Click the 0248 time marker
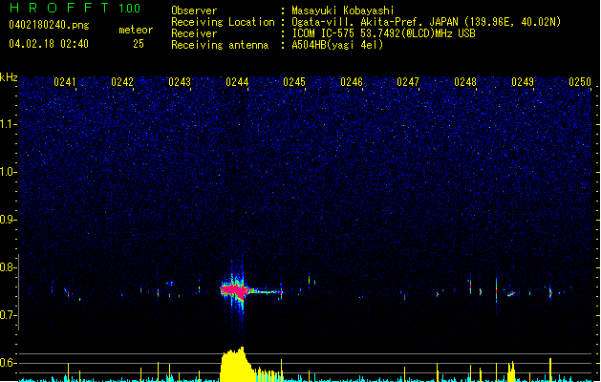The image size is (601, 382). click(465, 82)
